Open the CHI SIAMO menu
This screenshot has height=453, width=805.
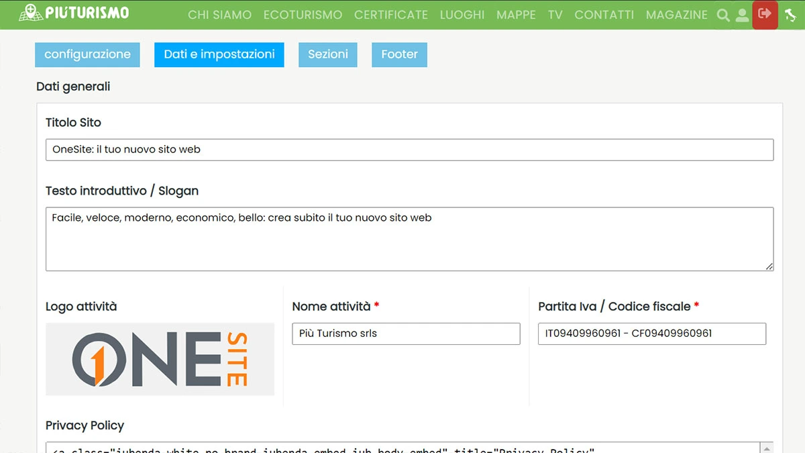pyautogui.click(x=219, y=15)
